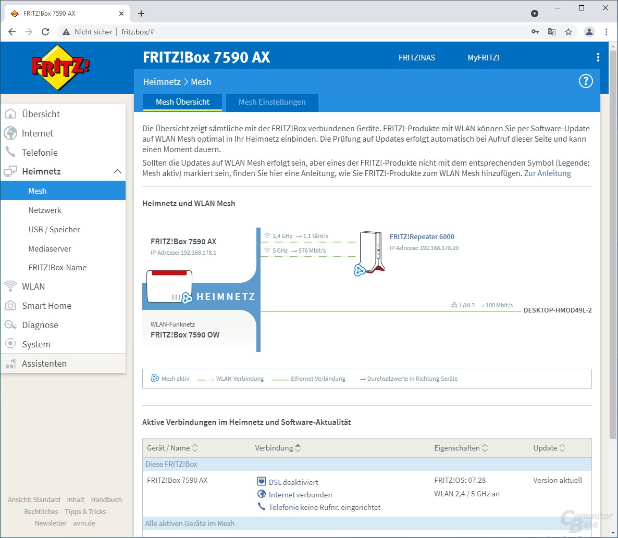Click the Nicht sicher security warning
618x538 pixels.
(88, 32)
